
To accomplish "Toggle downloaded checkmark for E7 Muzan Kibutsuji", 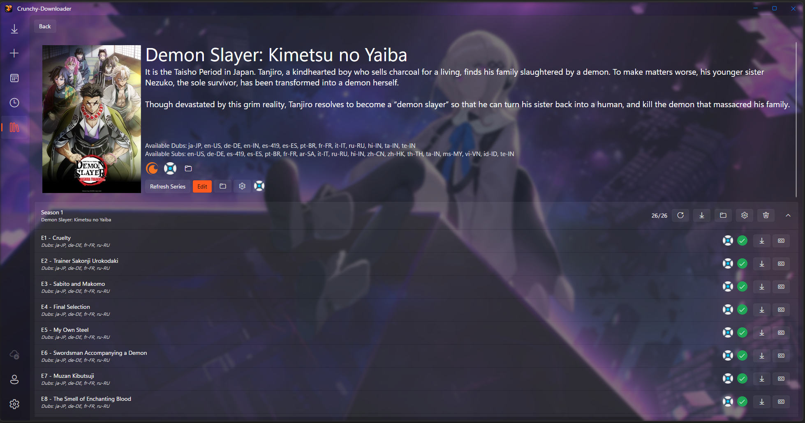I will [742, 379].
